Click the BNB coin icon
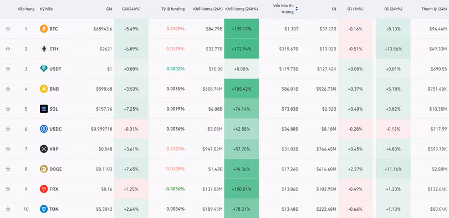Viewport: 449px width, 218px height. pos(44,89)
